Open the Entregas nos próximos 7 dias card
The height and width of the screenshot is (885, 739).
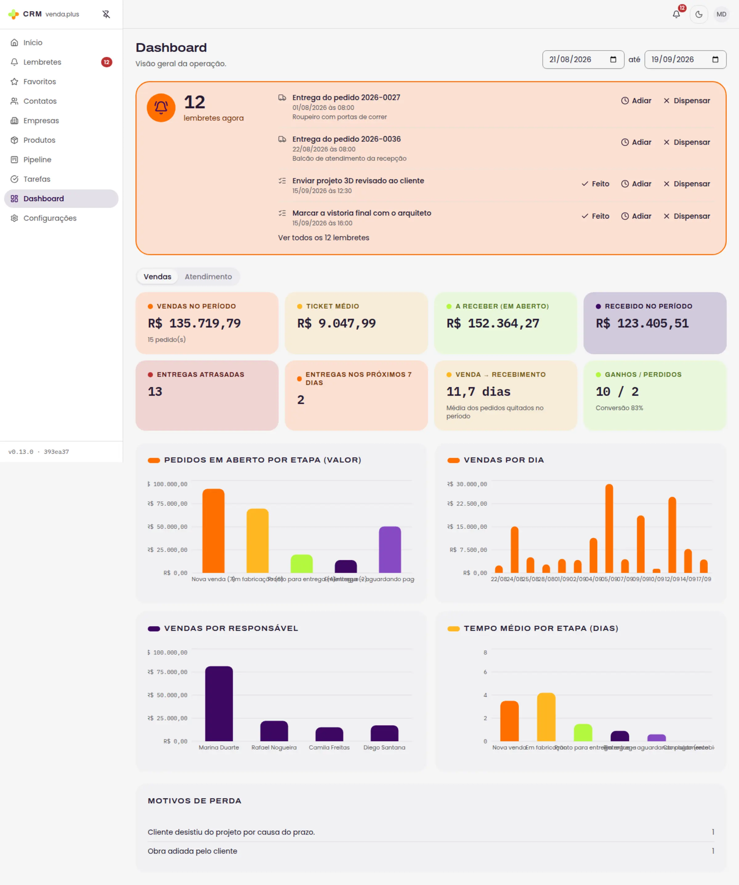pyautogui.click(x=356, y=395)
